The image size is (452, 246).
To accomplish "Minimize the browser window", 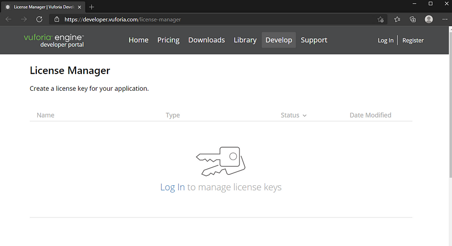I will (x=414, y=4).
